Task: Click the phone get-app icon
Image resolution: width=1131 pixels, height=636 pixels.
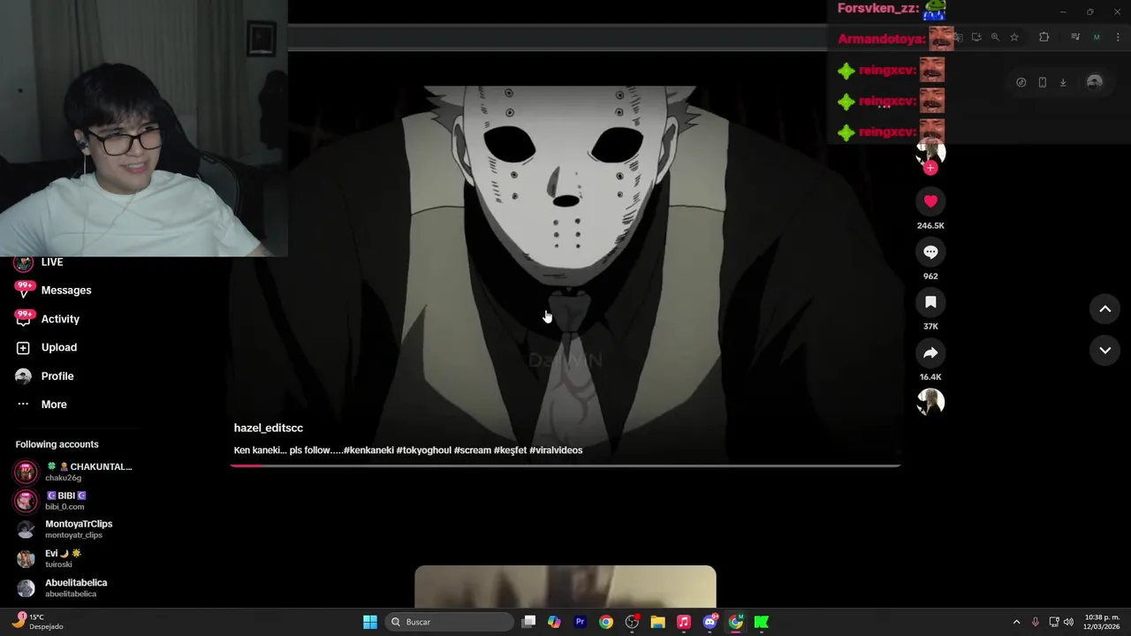Action: pos(1043,82)
